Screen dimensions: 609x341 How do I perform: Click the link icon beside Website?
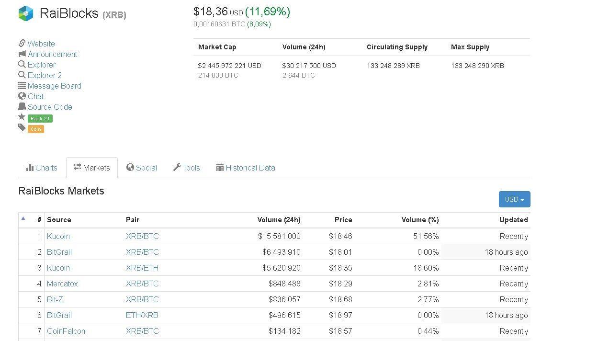tap(22, 43)
